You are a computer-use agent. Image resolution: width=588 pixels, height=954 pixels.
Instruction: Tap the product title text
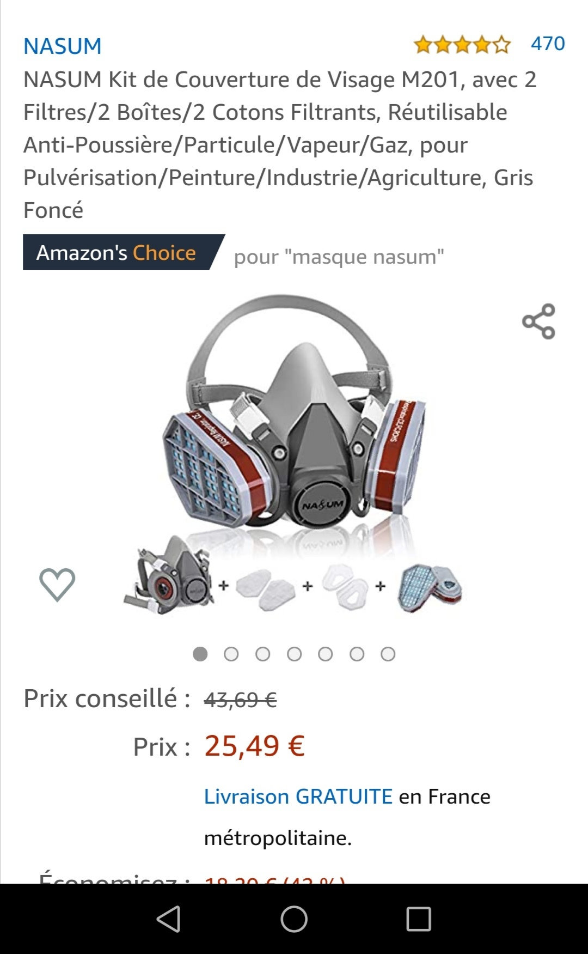279,145
